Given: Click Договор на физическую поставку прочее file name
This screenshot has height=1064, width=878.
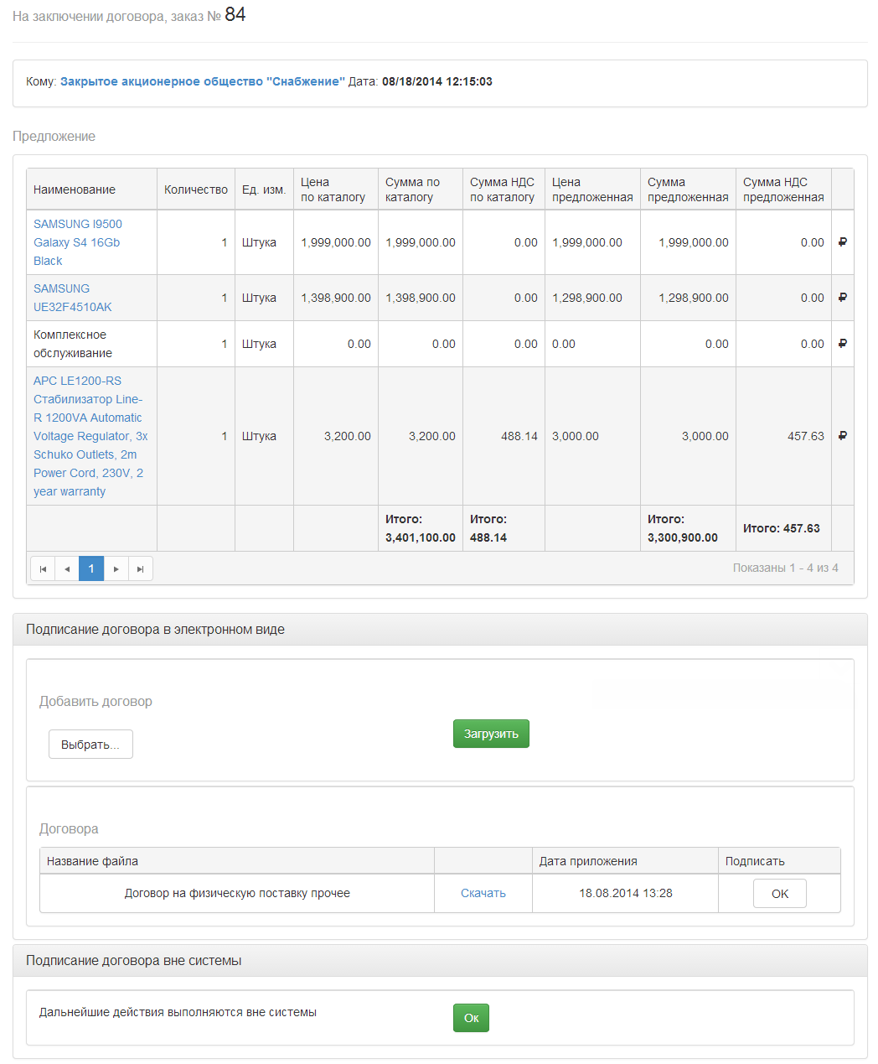Looking at the screenshot, I should click(237, 893).
